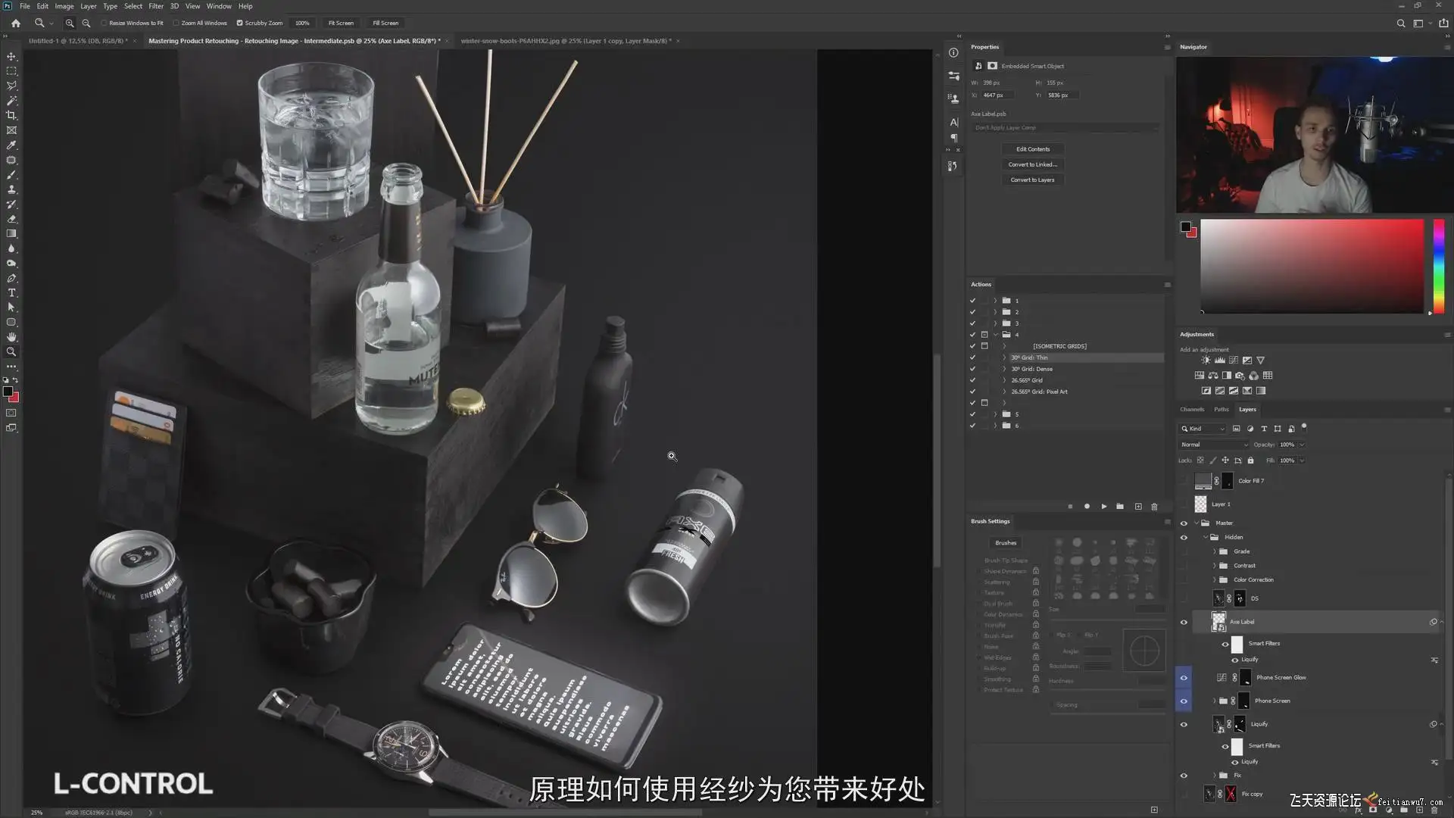Go to the Home screen icon
1454x818 pixels.
pos(16,23)
